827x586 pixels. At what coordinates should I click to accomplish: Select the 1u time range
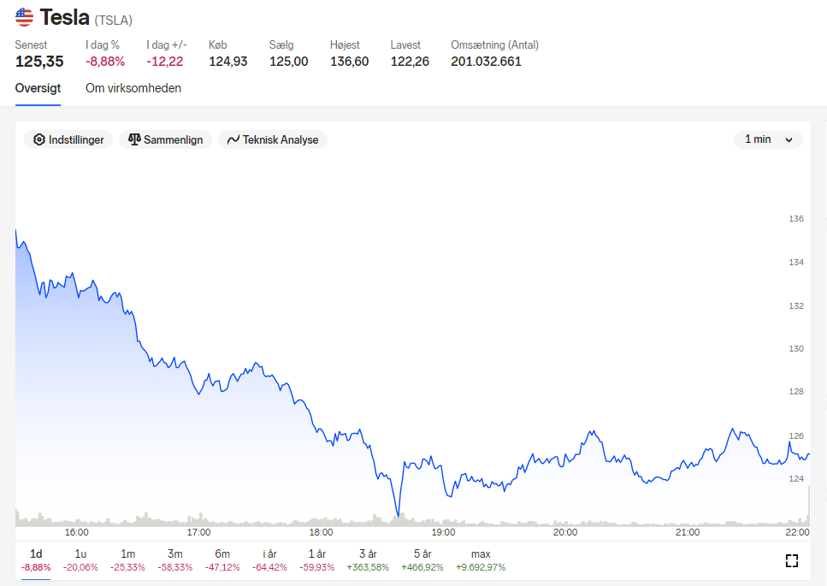pos(80,560)
